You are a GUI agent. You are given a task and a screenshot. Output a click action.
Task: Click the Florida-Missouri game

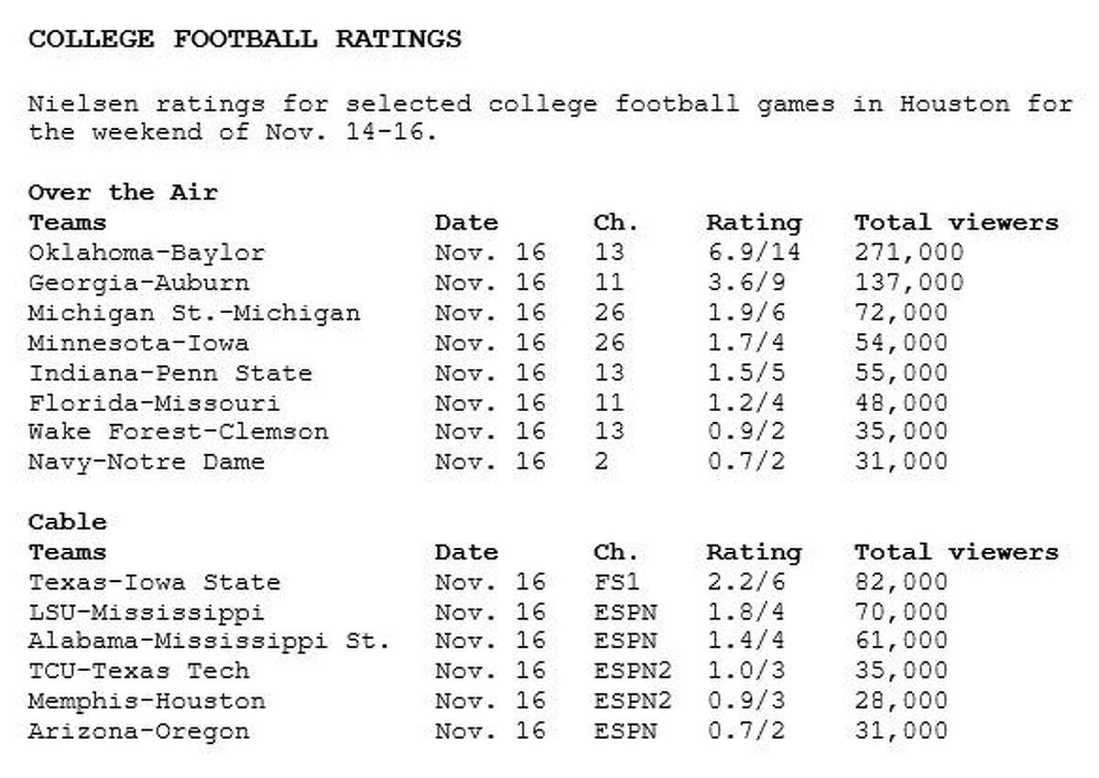point(155,403)
